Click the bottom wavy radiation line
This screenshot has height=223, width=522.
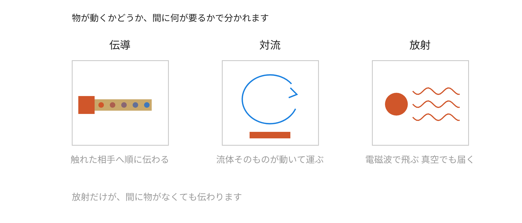point(436,117)
